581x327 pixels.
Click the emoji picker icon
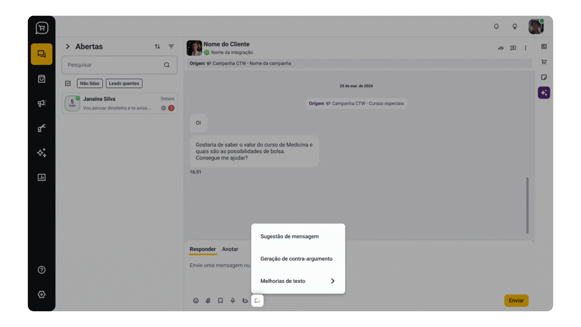[196, 301]
